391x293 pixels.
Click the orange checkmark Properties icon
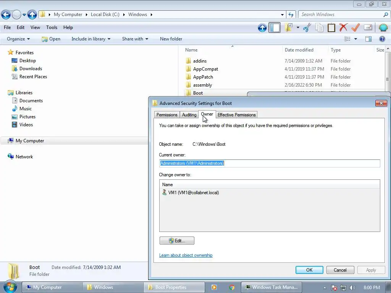(355, 27)
